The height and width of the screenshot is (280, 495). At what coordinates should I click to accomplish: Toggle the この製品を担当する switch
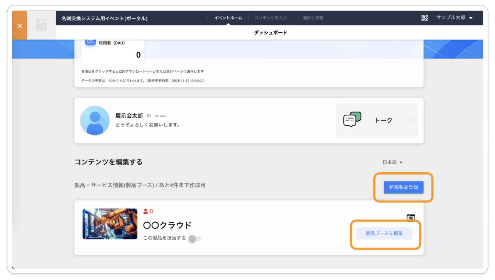coord(194,238)
